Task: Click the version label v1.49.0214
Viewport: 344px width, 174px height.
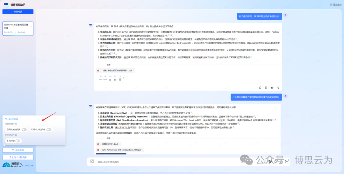Action: (27, 166)
